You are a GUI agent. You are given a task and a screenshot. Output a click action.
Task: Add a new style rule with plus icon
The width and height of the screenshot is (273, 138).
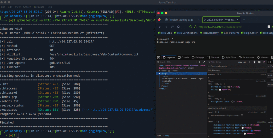tap(250, 62)
